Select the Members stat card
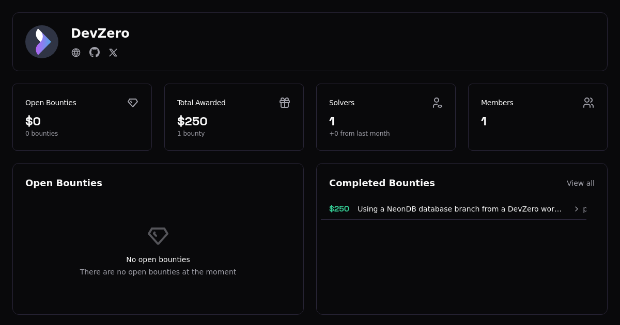The height and width of the screenshot is (325, 620). pos(538,117)
